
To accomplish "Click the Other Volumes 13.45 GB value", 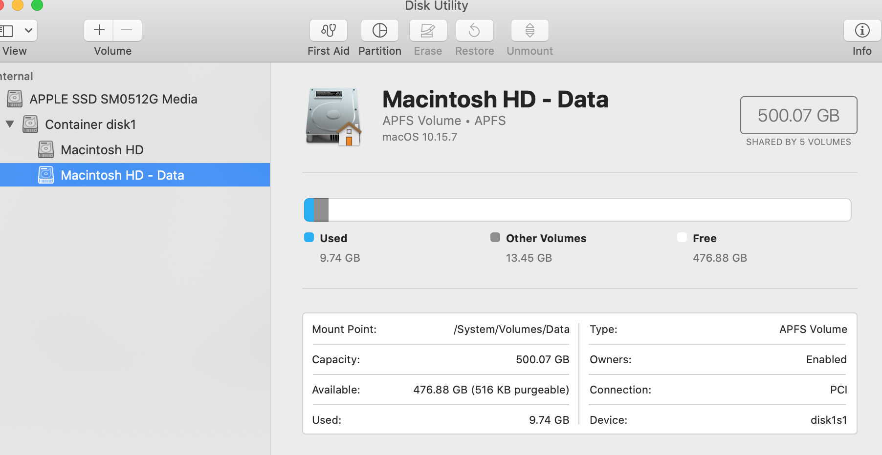I will tap(529, 258).
